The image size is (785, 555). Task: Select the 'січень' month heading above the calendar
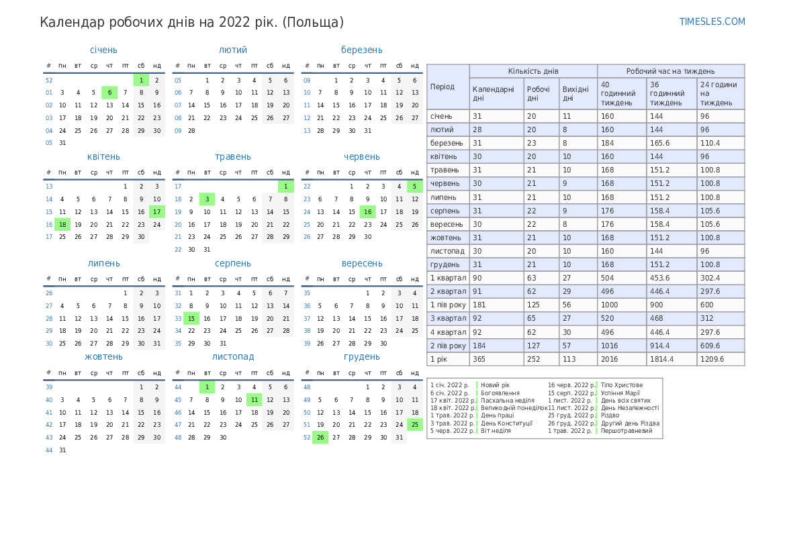click(103, 50)
